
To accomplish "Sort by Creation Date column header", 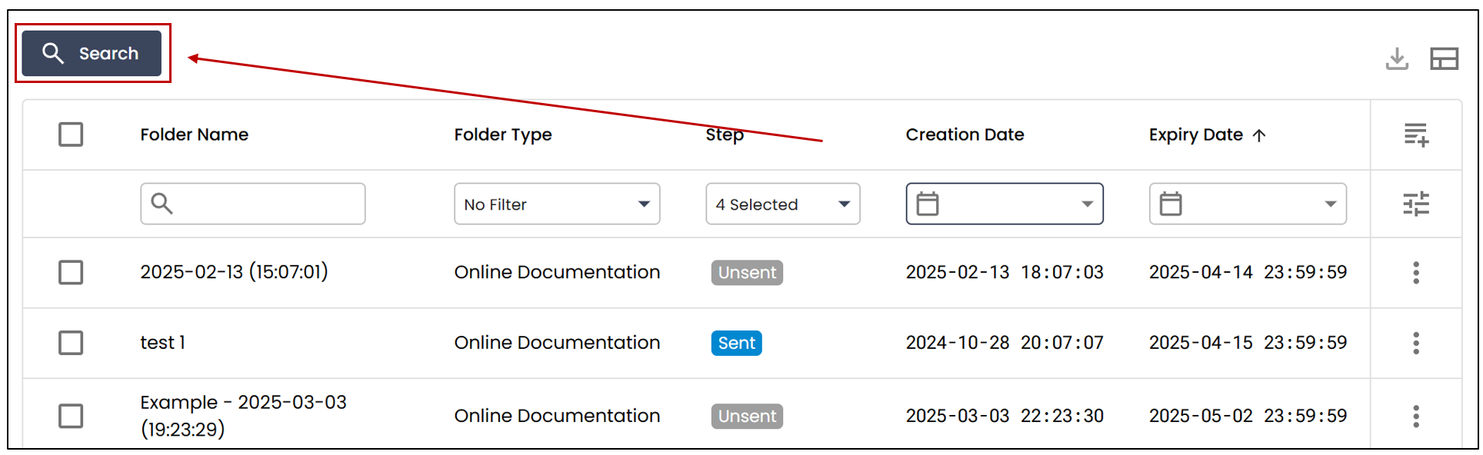I will [x=965, y=135].
